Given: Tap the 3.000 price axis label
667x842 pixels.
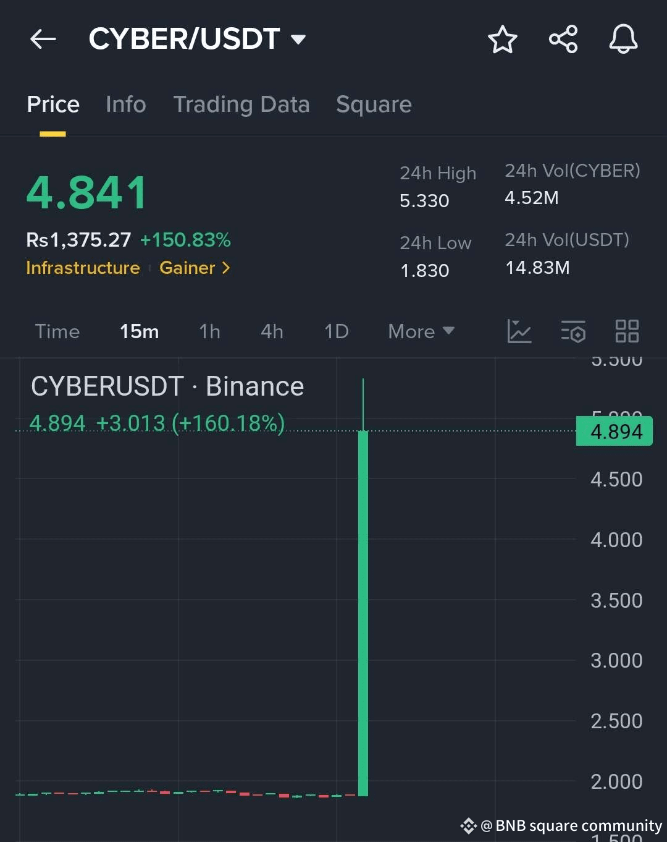Looking at the screenshot, I should [x=616, y=661].
